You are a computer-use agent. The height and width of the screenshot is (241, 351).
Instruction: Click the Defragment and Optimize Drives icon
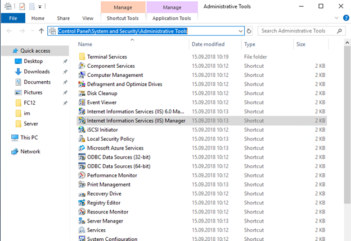[x=82, y=84]
